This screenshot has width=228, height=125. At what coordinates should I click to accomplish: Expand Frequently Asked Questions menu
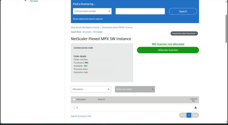click(x=184, y=33)
